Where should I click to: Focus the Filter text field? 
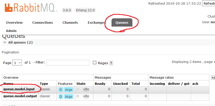click(x=68, y=63)
